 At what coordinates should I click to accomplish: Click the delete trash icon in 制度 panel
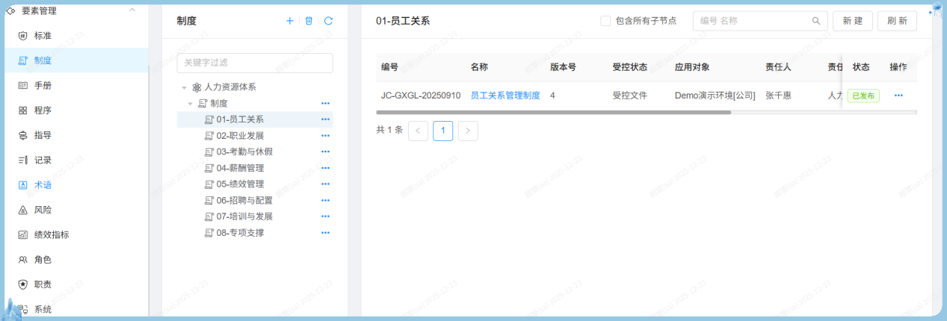309,21
